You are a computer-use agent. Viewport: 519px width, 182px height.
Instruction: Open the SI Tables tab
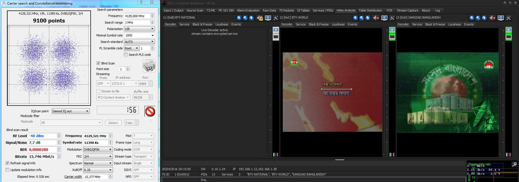pyautogui.click(x=304, y=11)
